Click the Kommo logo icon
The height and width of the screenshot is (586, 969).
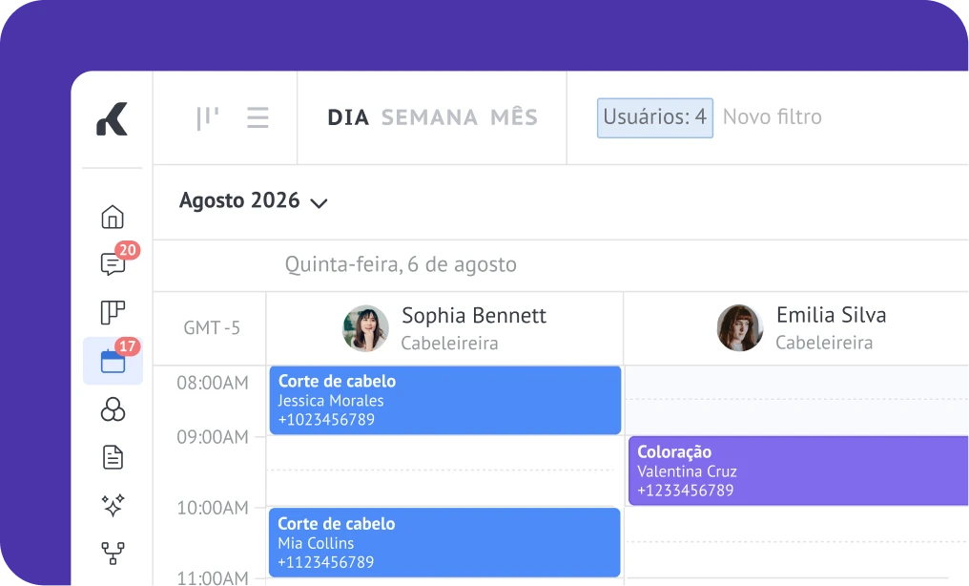click(112, 118)
